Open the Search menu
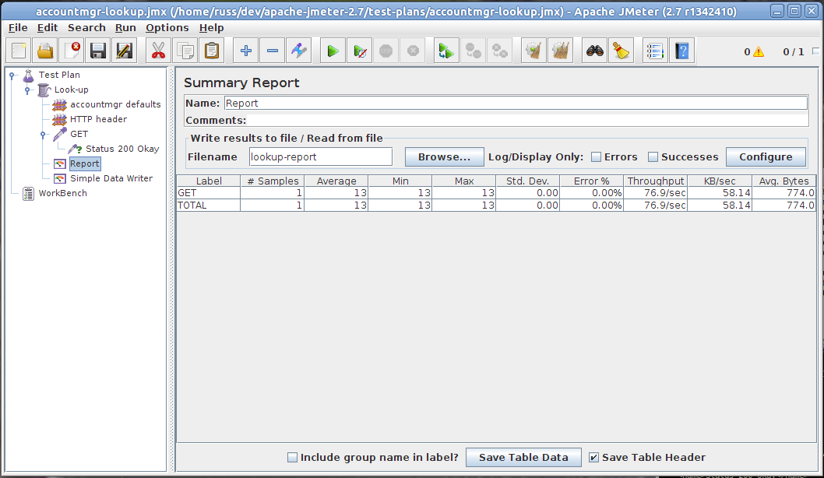824x478 pixels. click(86, 28)
